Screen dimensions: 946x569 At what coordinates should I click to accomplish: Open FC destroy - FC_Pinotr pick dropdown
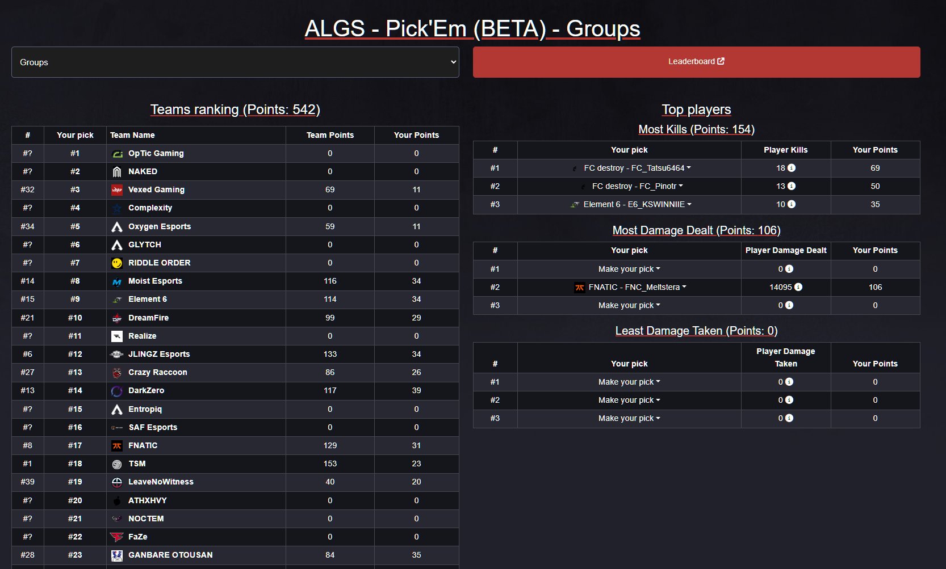[x=631, y=186]
